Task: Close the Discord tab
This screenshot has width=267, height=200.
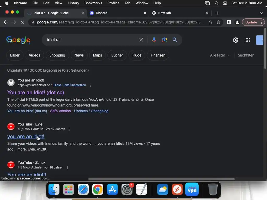Action: point(145,13)
